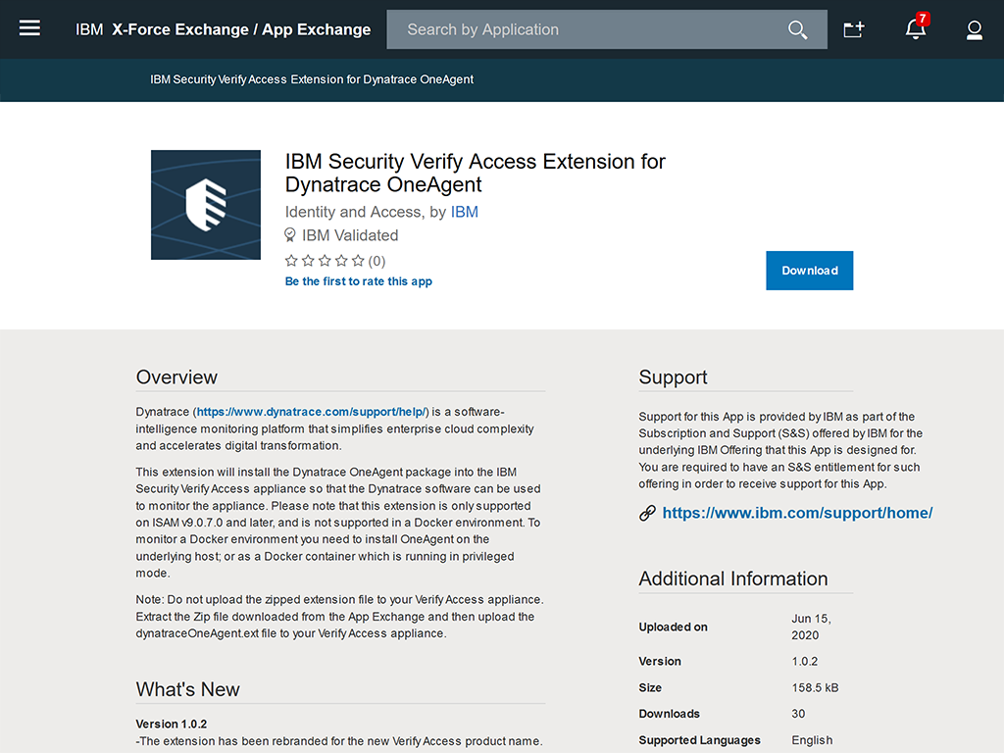This screenshot has width=1004, height=753.
Task: Select the What's New heading
Action: (x=187, y=689)
